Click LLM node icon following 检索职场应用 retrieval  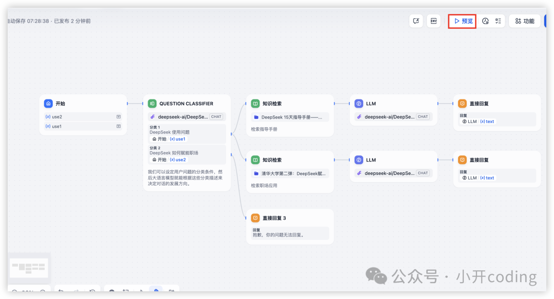coord(359,160)
